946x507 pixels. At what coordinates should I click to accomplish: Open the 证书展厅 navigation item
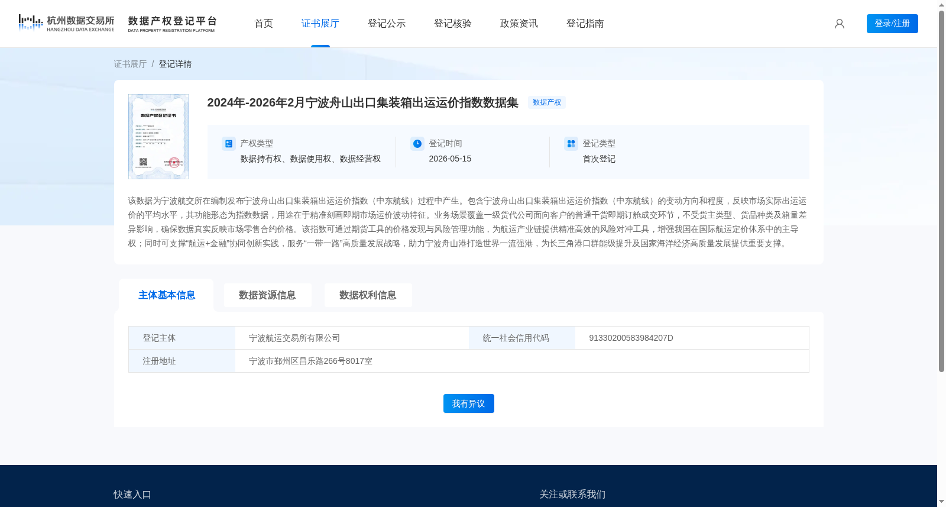[320, 24]
